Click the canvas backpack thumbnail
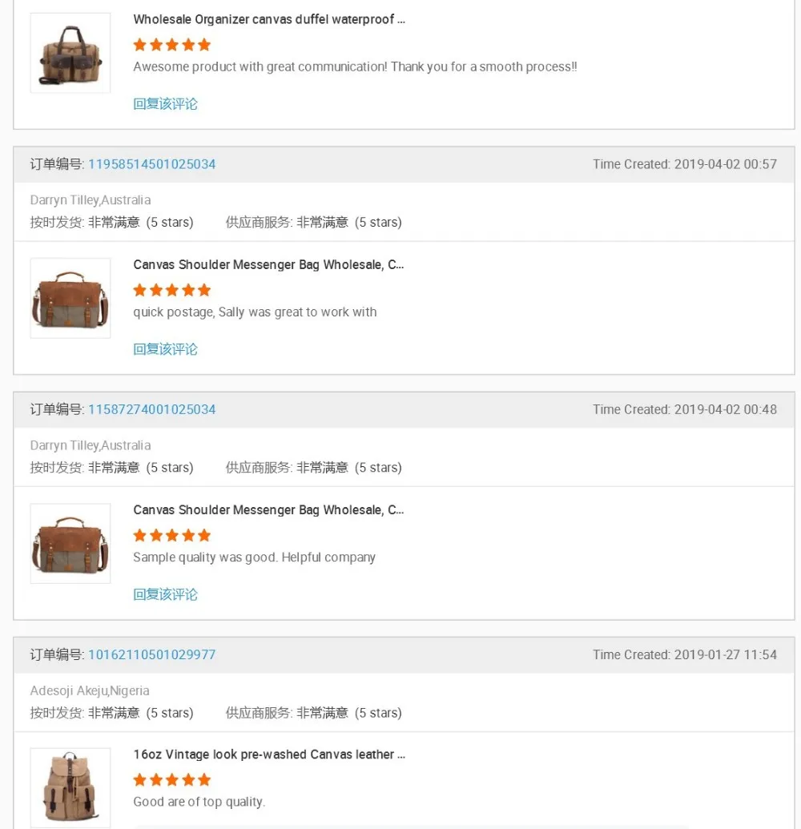801x829 pixels. [x=70, y=788]
